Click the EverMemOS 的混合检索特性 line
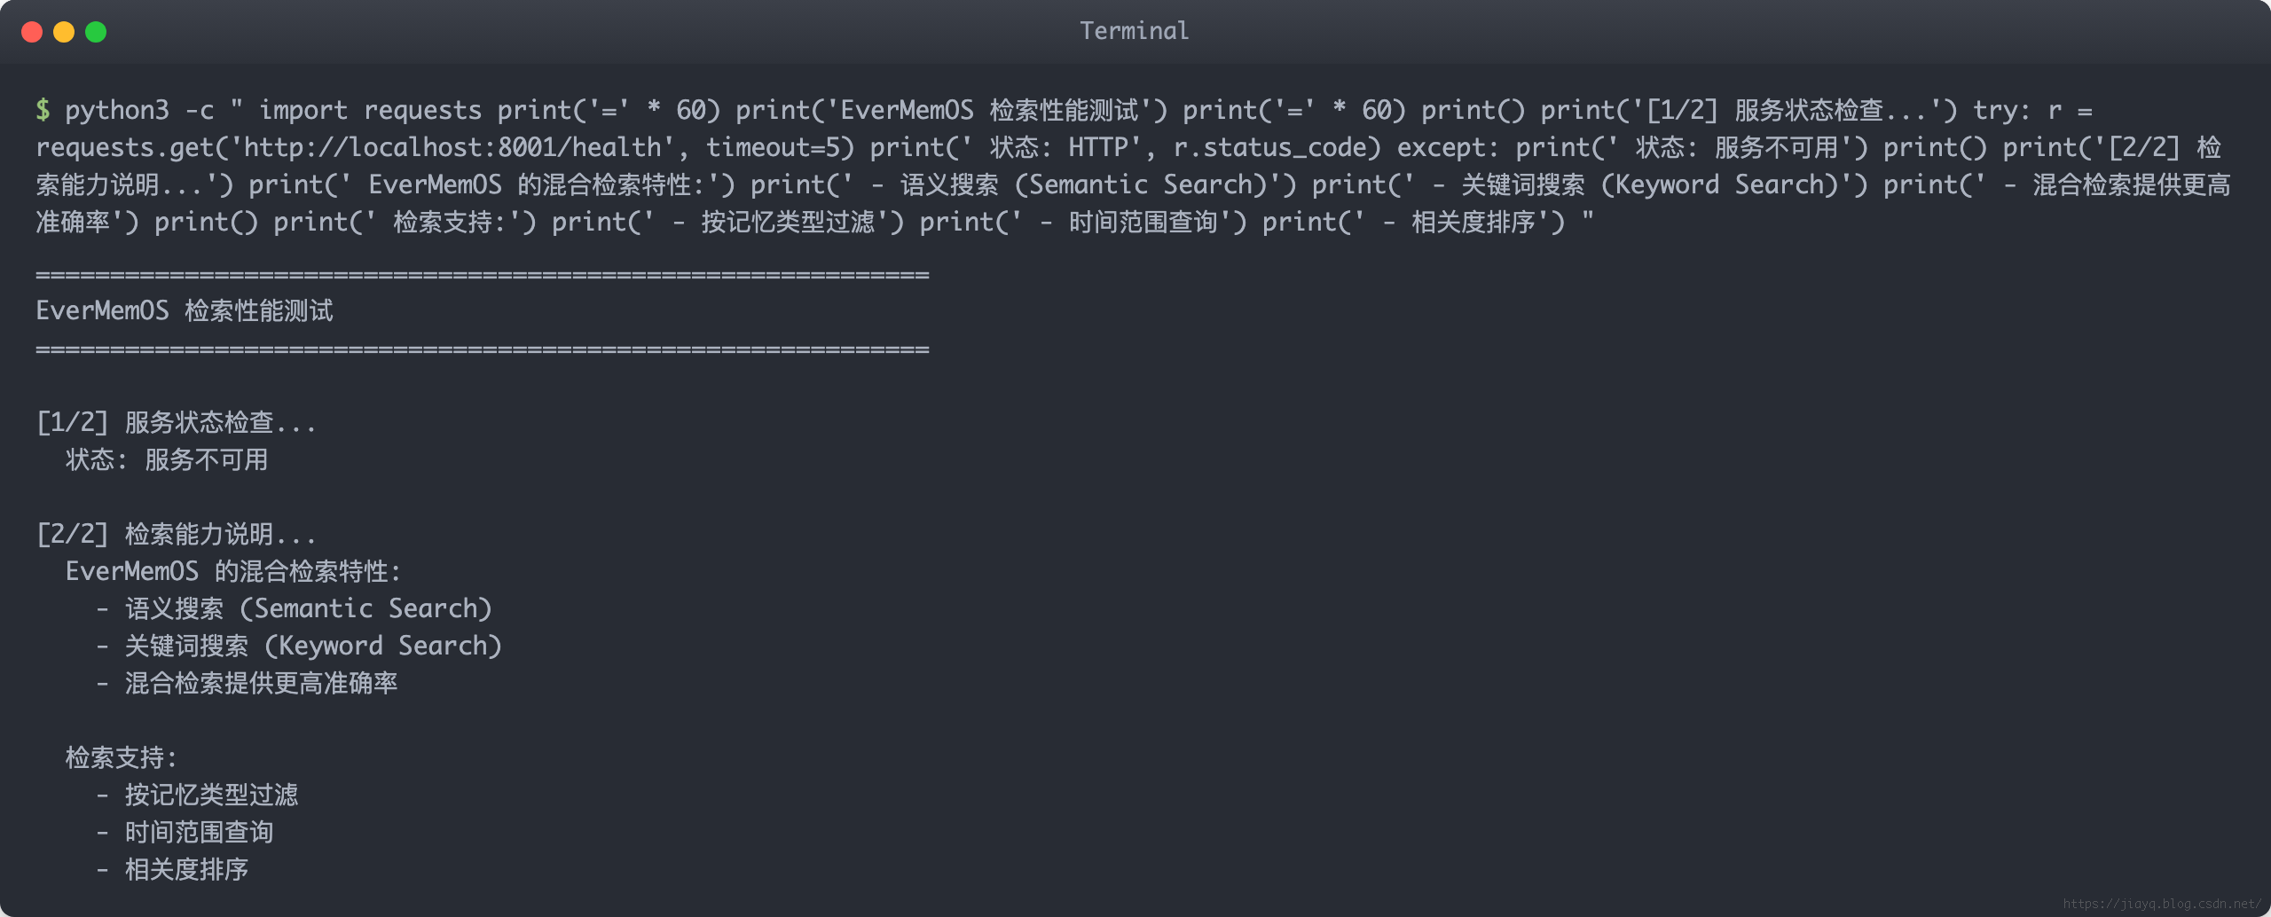Screen dimensions: 2271x917 (x=233, y=571)
